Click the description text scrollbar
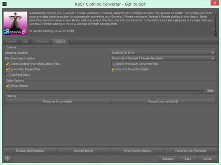This screenshot has height=165, width=221. (x=216, y=23)
